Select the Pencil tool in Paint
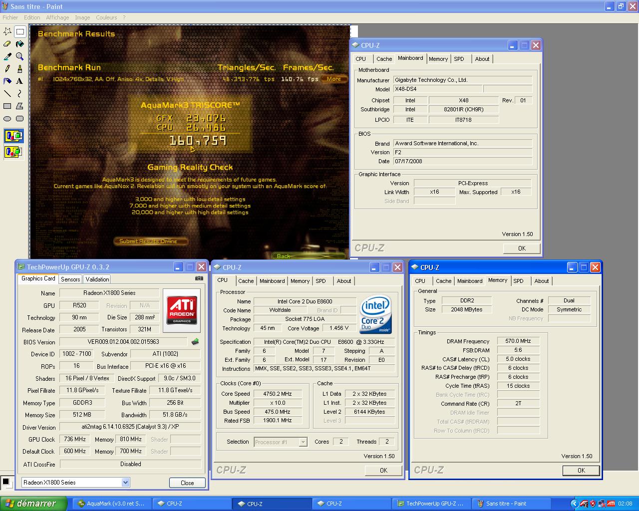This screenshot has width=639, height=511. click(7, 69)
